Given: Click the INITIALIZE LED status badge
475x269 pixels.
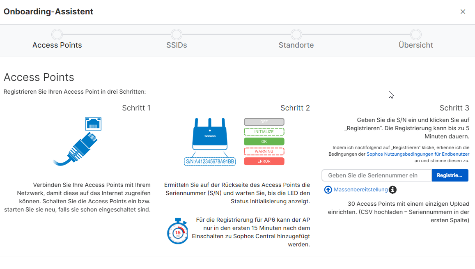Looking at the screenshot, I should [264, 132].
